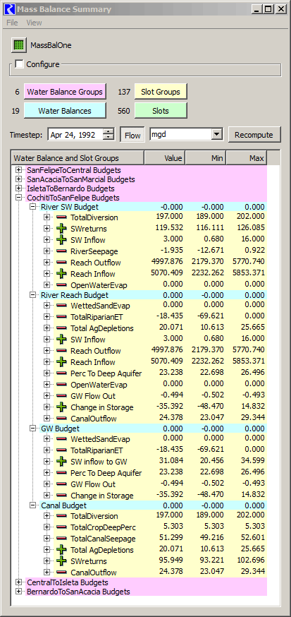Viewport: 291px width, 617px height.
Task: Open the View menu
Action: (34, 23)
